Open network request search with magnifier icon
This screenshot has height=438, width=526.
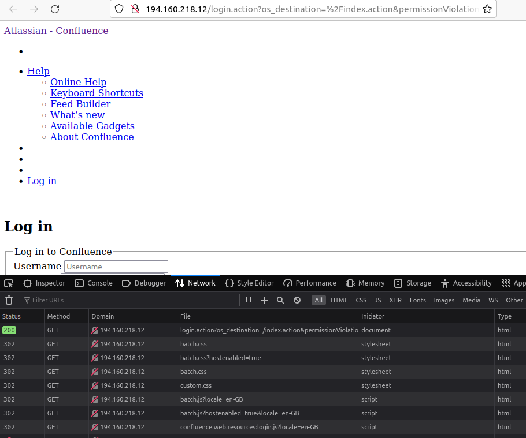coord(280,300)
